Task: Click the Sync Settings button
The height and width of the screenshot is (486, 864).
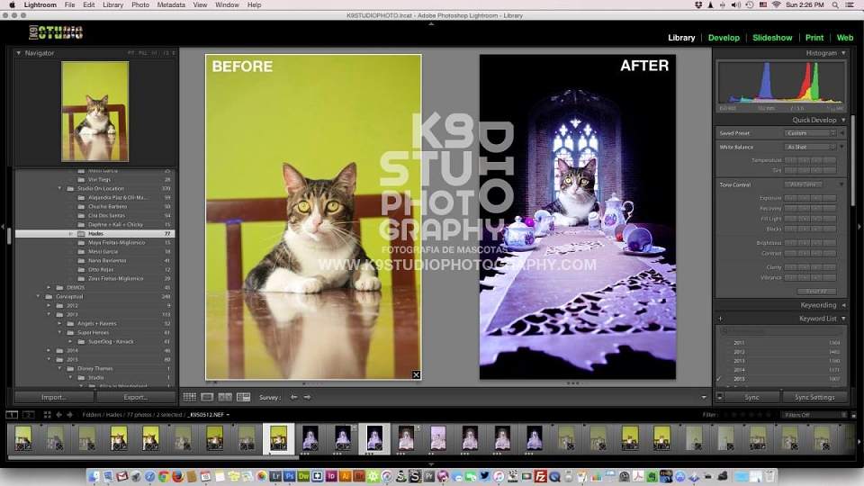Action: [814, 397]
